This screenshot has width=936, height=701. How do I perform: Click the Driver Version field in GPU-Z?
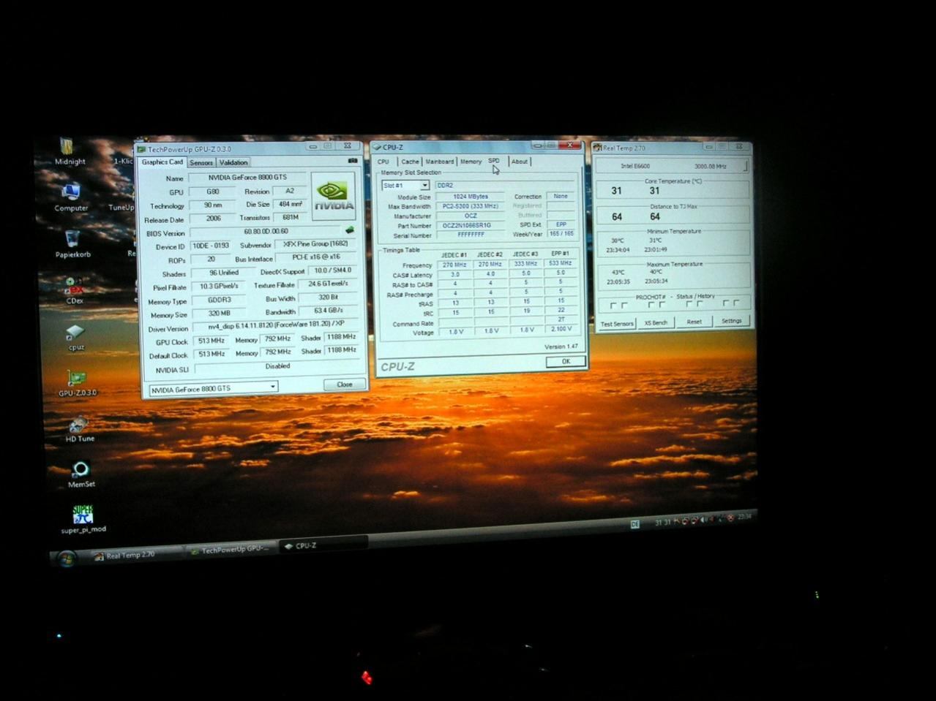tap(276, 325)
